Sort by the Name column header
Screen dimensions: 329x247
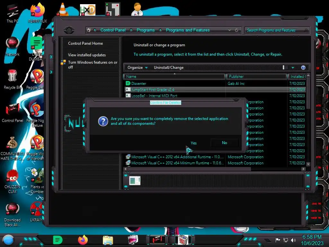point(174,77)
